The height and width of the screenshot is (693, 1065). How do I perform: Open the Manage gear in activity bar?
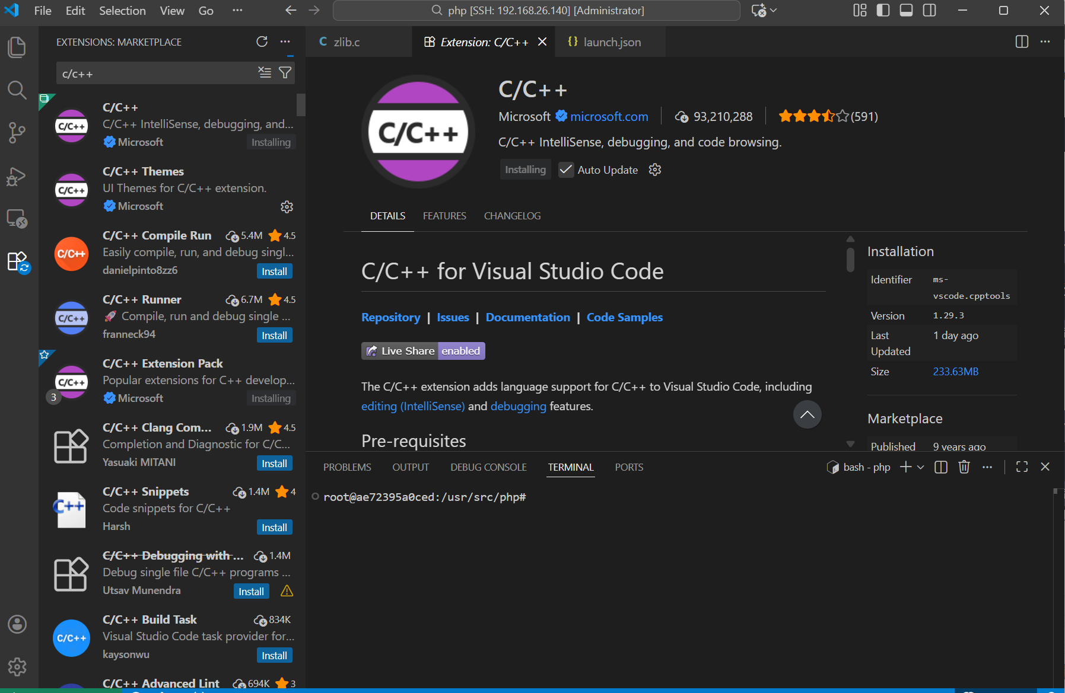click(17, 667)
